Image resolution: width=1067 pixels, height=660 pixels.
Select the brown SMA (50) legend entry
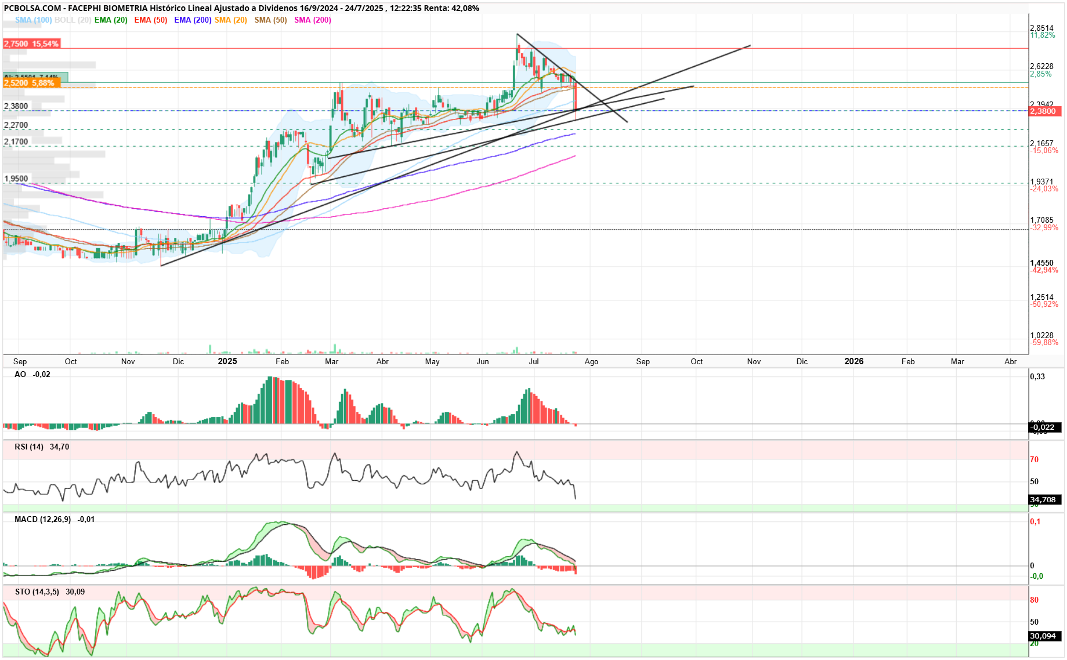pyautogui.click(x=271, y=20)
